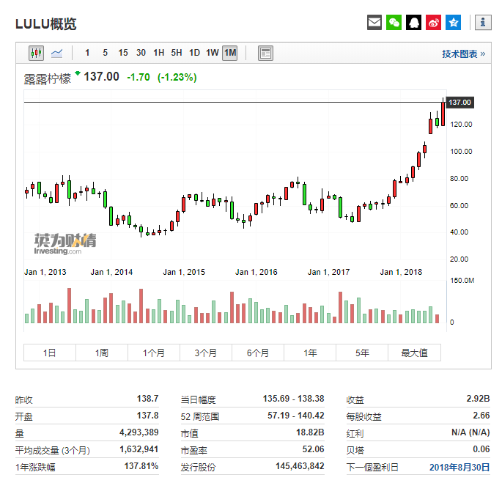This screenshot has height=483, width=502.
Task: Select the 1 minute interval
Action: [87, 53]
